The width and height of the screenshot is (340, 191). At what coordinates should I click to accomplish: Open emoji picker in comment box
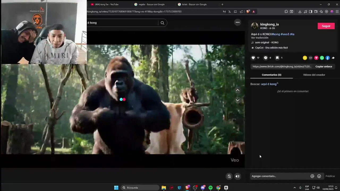pyautogui.click(x=319, y=176)
